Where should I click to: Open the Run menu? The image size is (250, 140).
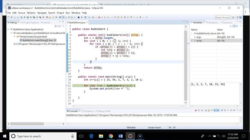click(68, 13)
